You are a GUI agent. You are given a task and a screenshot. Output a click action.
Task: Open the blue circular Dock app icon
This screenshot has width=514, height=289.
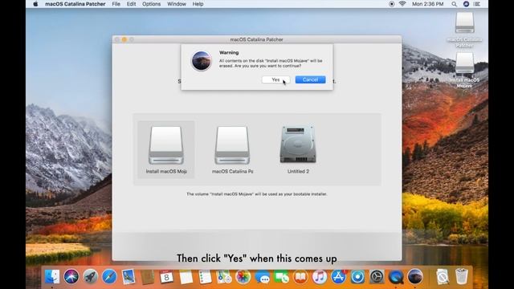pos(357,277)
